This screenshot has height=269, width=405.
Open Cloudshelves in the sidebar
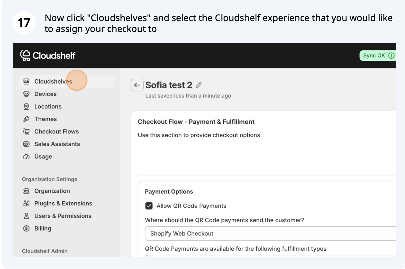66,82
